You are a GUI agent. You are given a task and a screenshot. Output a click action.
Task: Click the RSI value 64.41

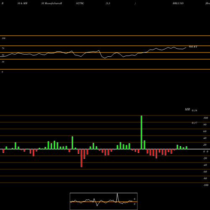pyautogui.click(x=193, y=47)
